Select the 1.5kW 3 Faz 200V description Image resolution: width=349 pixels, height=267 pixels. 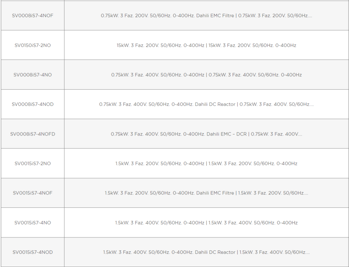point(206,163)
